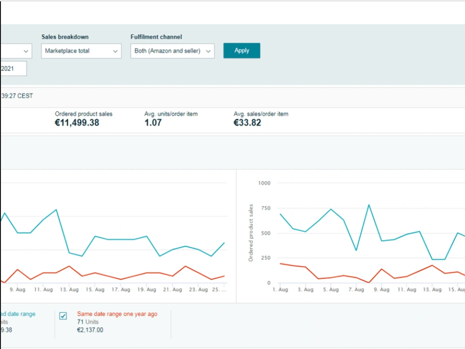Click the chevron in Marketplace total box
This screenshot has width=465, height=349.
[115, 51]
